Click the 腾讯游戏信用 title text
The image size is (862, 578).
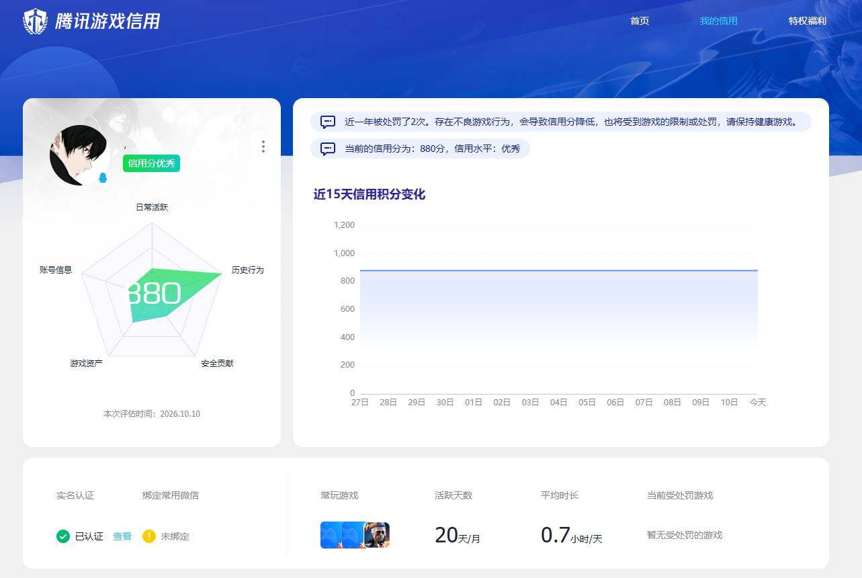coord(107,22)
